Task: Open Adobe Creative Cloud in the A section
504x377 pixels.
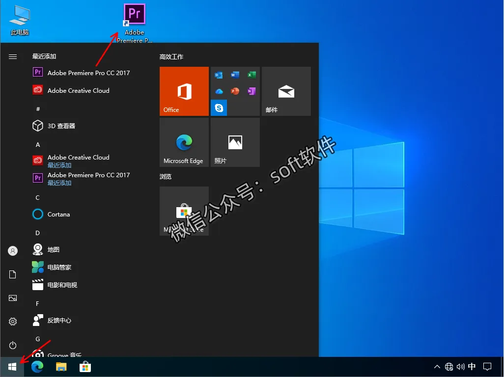Action: (71, 161)
